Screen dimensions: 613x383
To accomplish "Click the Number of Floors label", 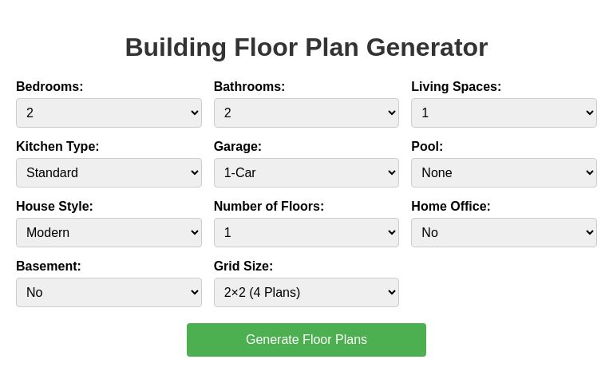I will click(269, 207).
